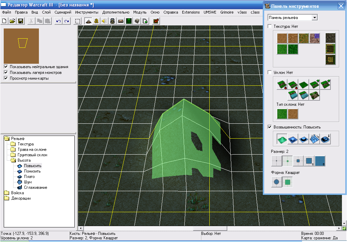
Task: Open the 'Grimoire' menu
Action: pyautogui.click(x=227, y=12)
